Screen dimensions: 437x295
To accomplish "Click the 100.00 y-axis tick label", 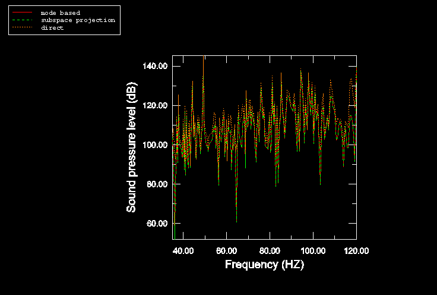I will 155,145.
